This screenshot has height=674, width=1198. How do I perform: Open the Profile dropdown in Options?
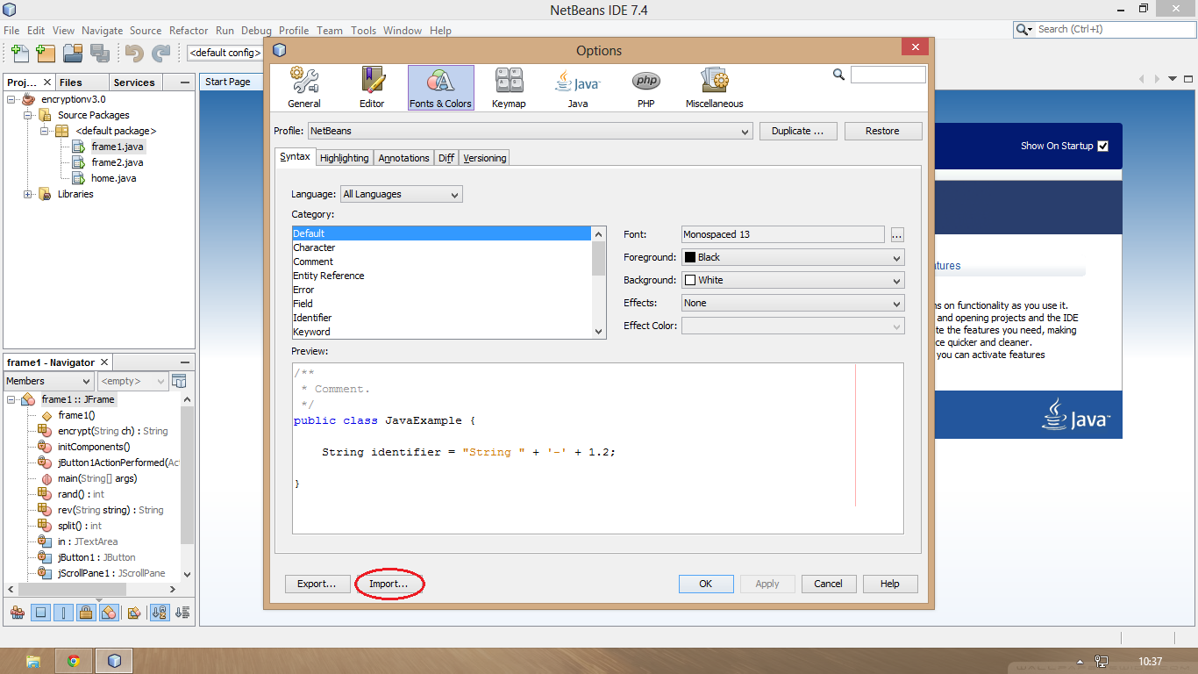click(745, 130)
